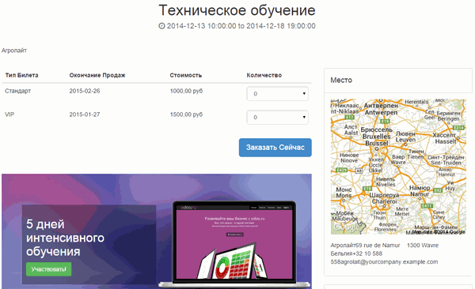
Task: Click the odoo.ru logo on the laptop screen
Action: click(188, 208)
